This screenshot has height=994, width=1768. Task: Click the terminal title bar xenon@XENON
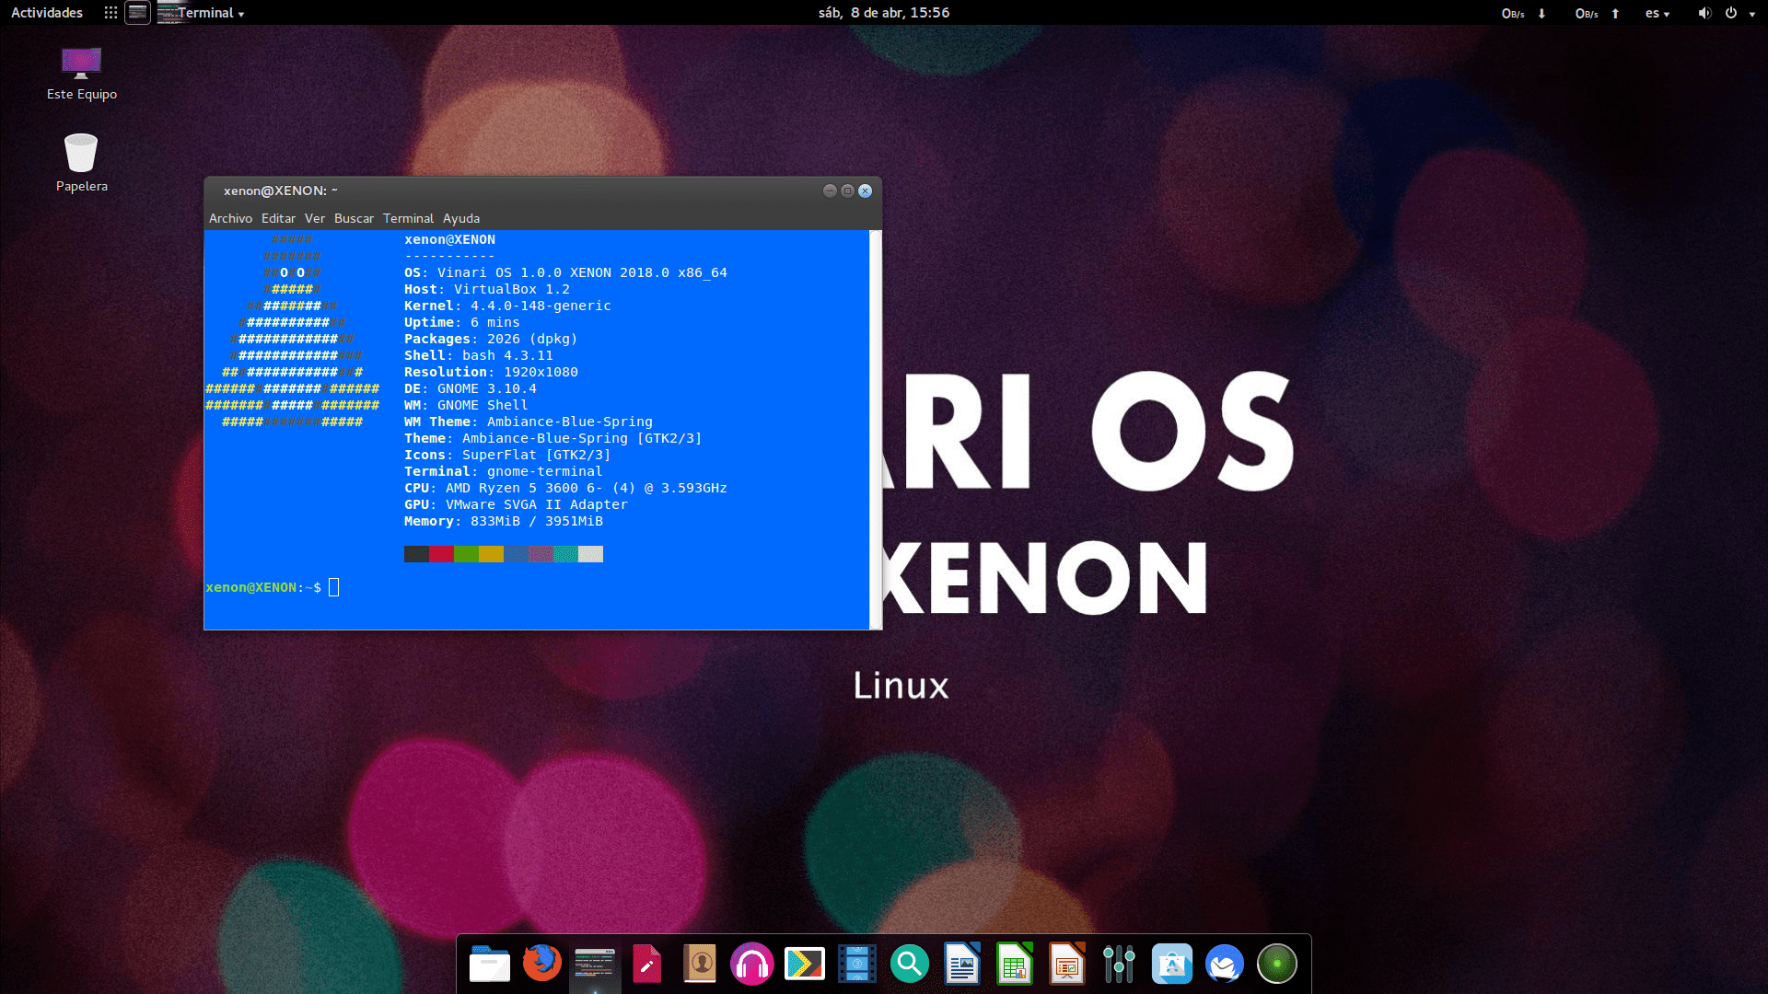coord(281,191)
